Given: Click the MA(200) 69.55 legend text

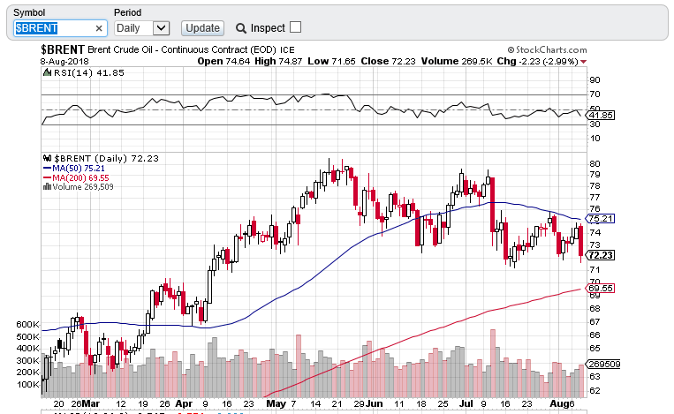Looking at the screenshot, I should pos(80,177).
